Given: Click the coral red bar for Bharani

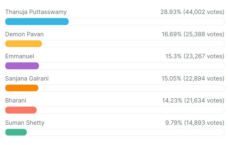Looking at the screenshot, I should [21, 110].
